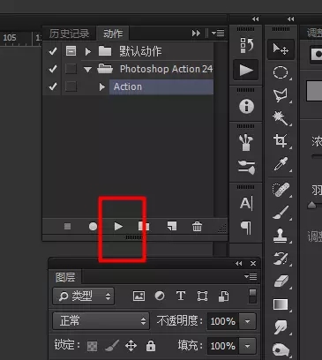Delete action using trash icon
Viewport: 322px width, 360px height.
click(197, 227)
